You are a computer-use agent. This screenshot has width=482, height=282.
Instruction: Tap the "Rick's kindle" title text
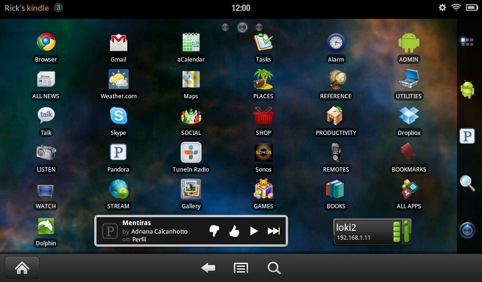click(27, 8)
